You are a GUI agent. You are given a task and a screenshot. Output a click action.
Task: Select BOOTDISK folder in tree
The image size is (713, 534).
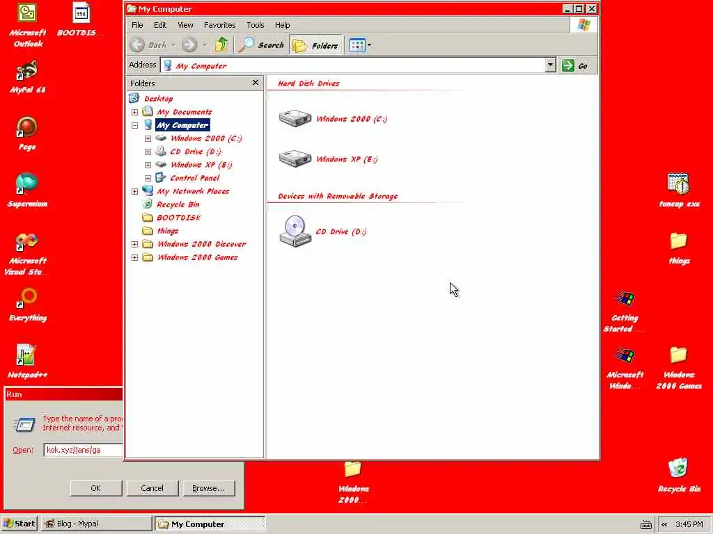[x=179, y=218]
